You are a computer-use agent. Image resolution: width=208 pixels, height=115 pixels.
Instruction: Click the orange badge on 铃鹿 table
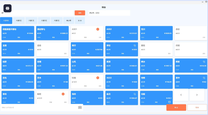pyautogui.click(x=98, y=78)
